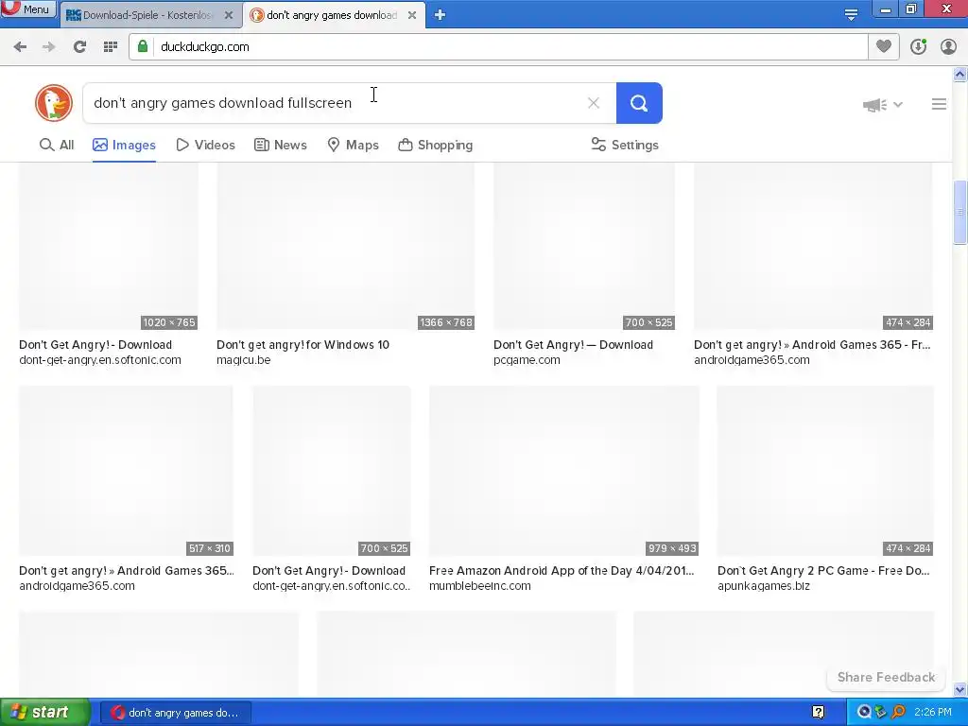Click title Don't get angry! for Windows 10
The image size is (968, 726).
[303, 345]
